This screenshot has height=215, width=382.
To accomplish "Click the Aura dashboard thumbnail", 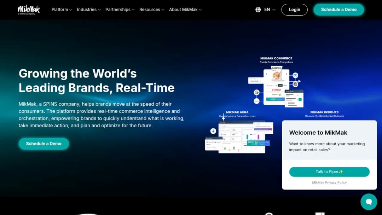I will point(242,137).
